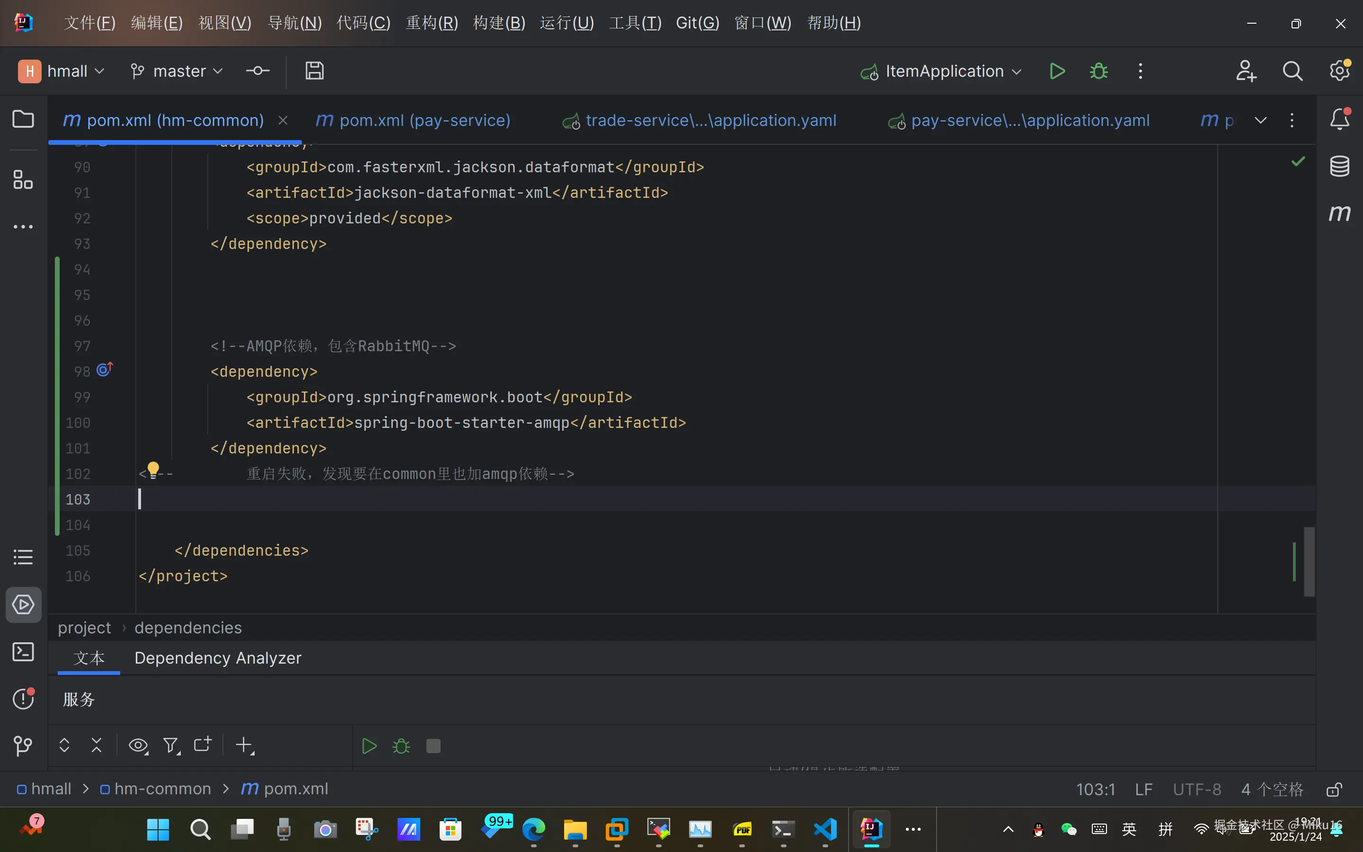
Task: Toggle read-only lock icon in status bar
Action: pos(1334,790)
